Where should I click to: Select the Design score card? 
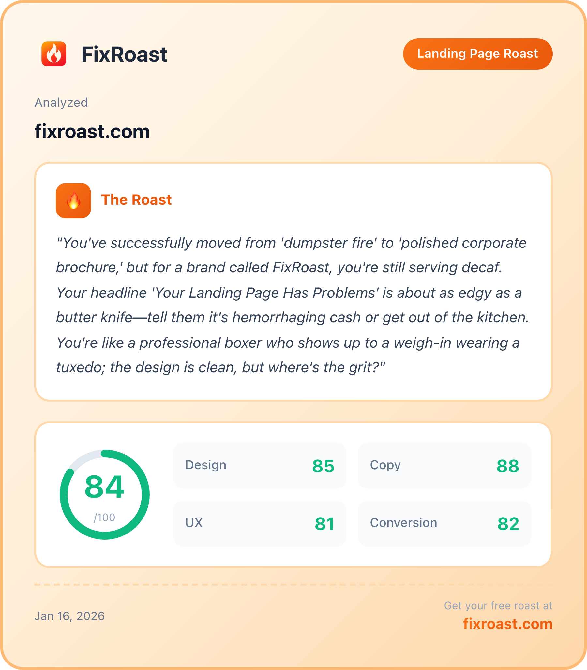tap(260, 466)
